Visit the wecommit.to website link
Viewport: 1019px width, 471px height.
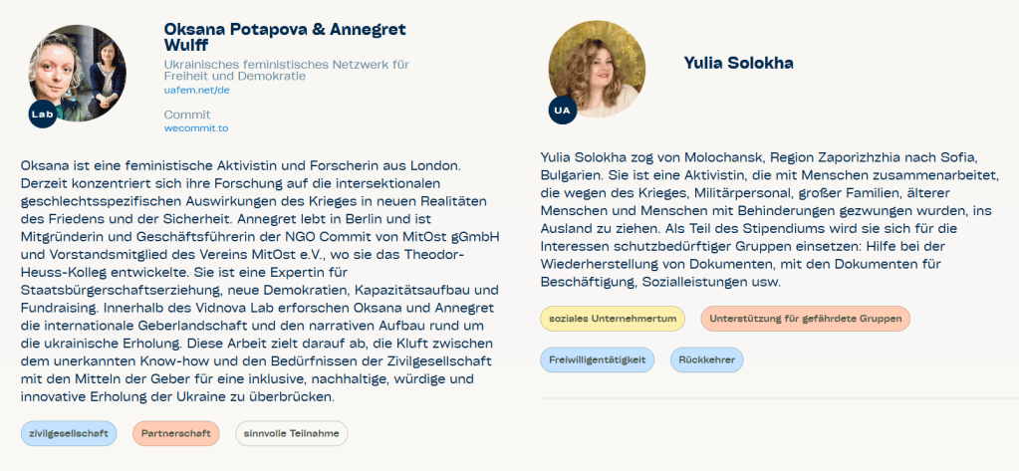196,127
